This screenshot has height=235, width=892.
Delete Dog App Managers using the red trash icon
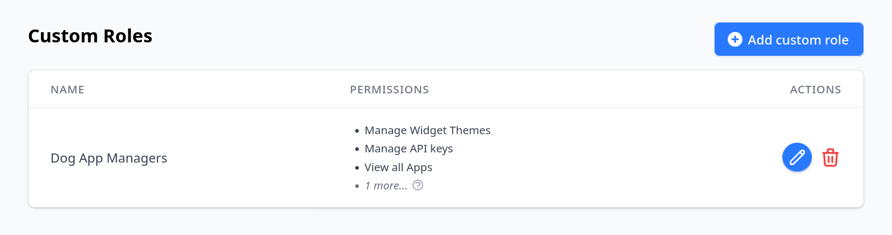[x=830, y=158]
